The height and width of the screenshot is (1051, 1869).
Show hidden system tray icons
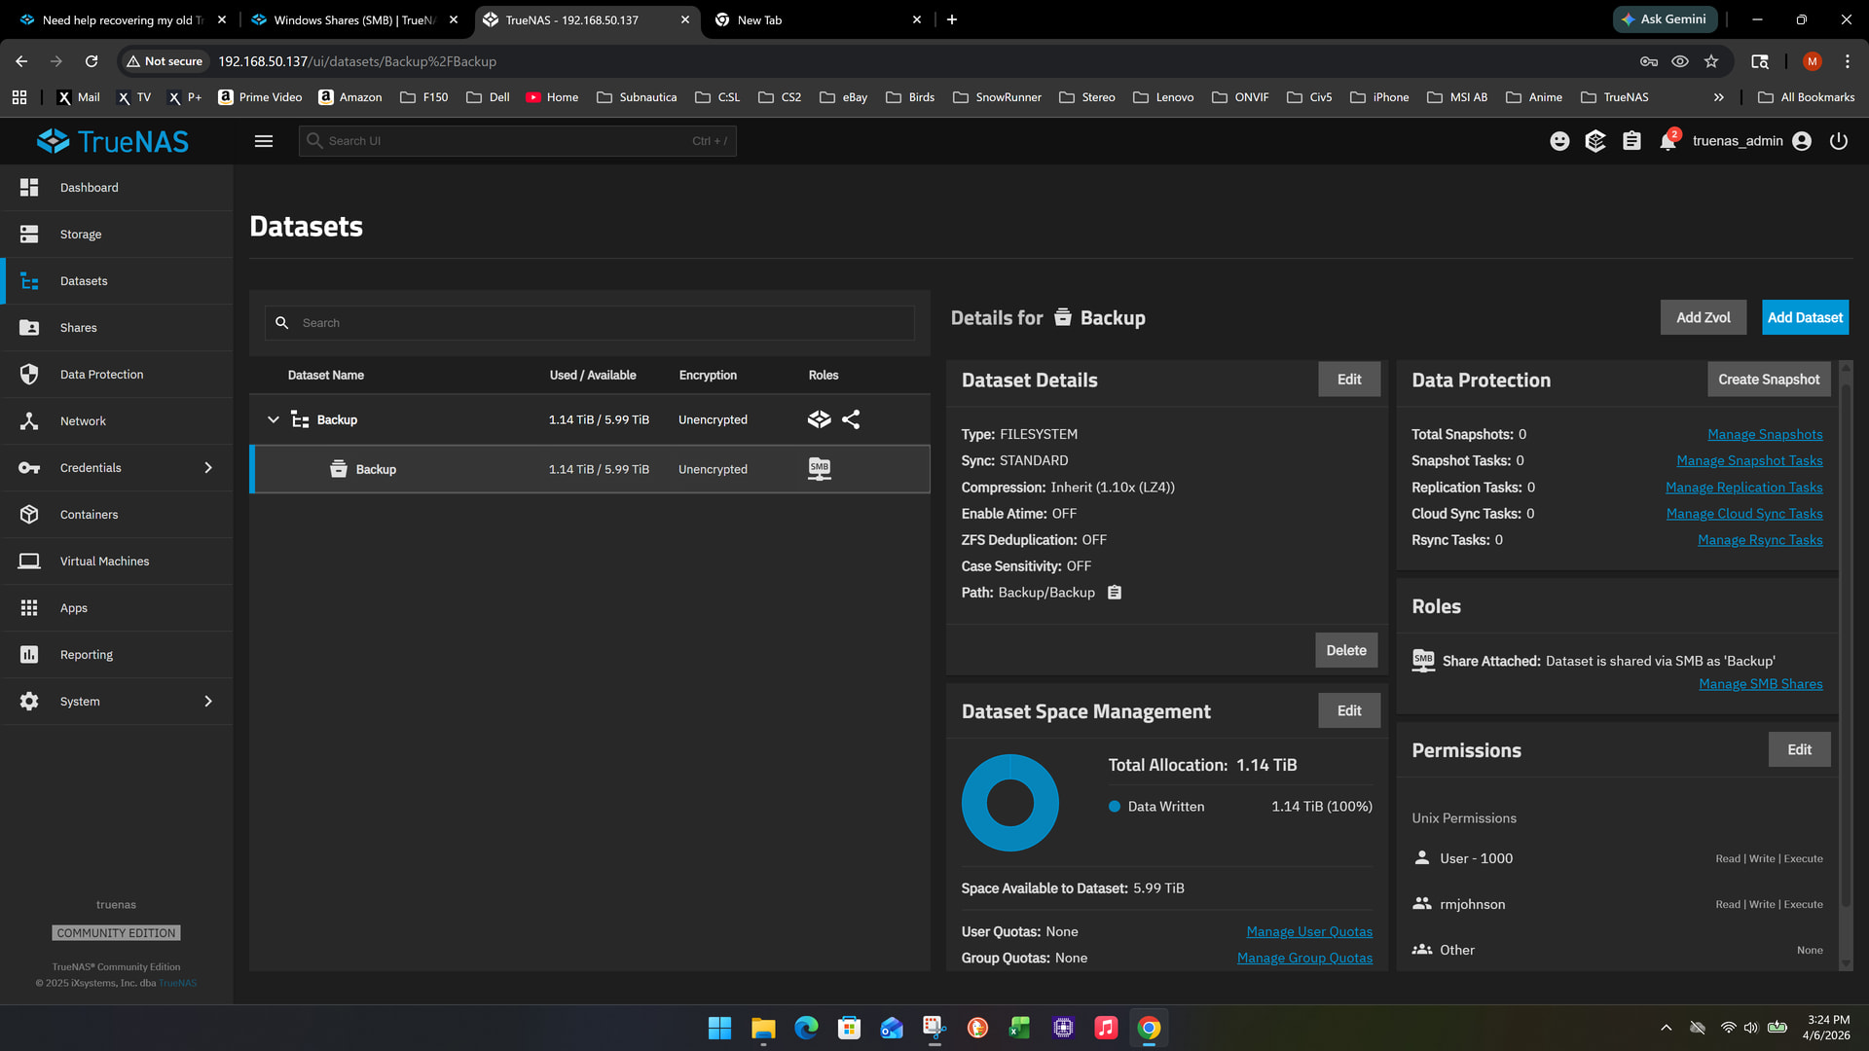pyautogui.click(x=1667, y=1028)
